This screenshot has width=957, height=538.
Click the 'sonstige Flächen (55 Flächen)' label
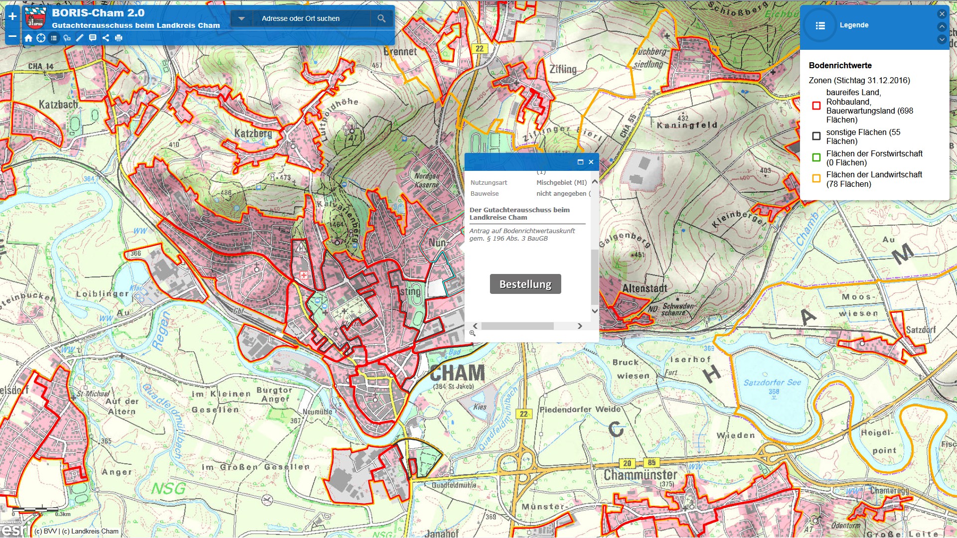[863, 136]
